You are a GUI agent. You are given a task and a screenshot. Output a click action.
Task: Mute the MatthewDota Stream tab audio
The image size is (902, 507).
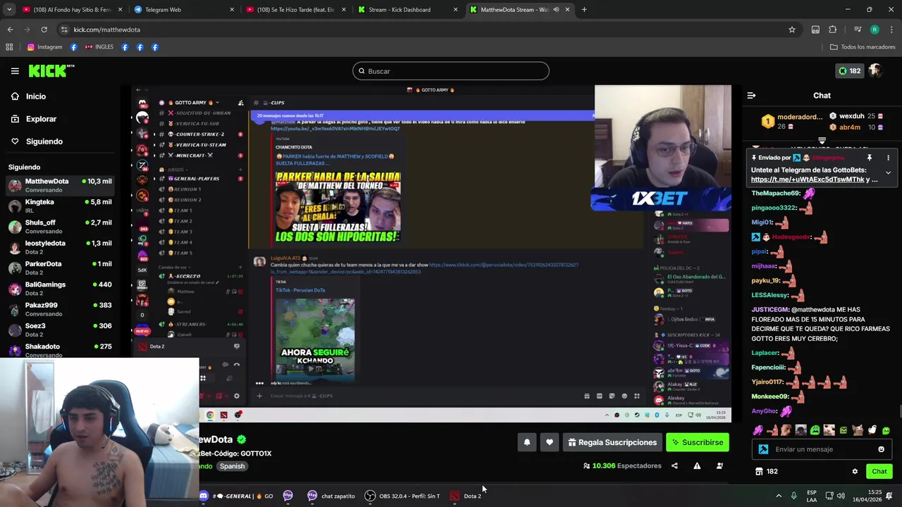[x=556, y=10]
